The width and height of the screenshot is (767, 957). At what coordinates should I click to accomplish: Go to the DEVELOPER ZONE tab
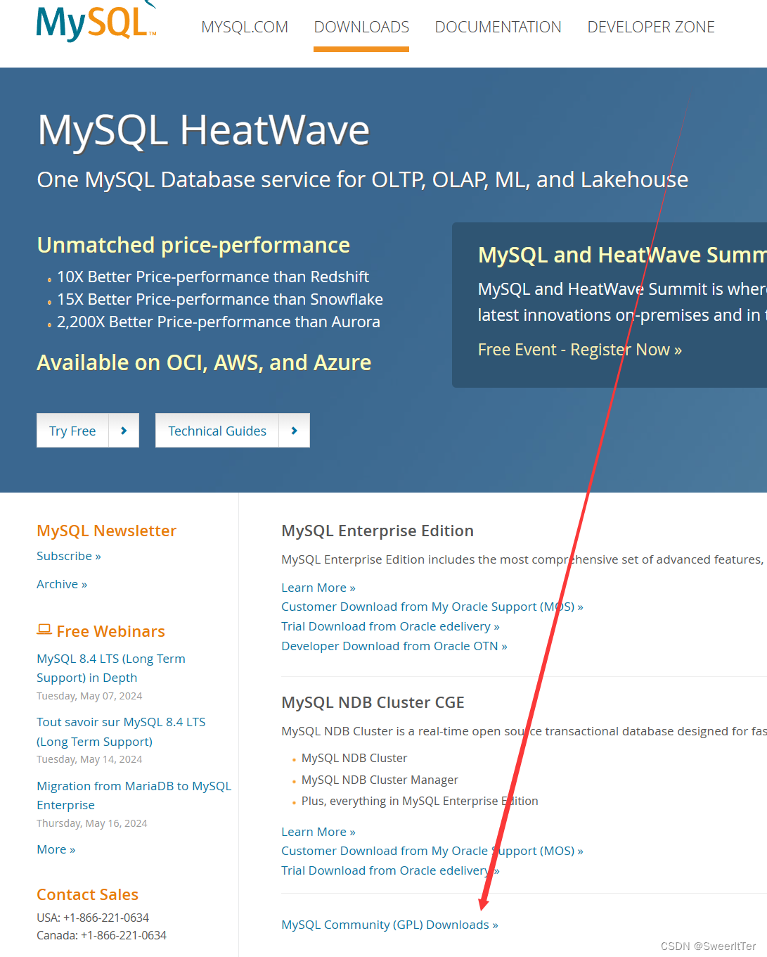click(651, 27)
